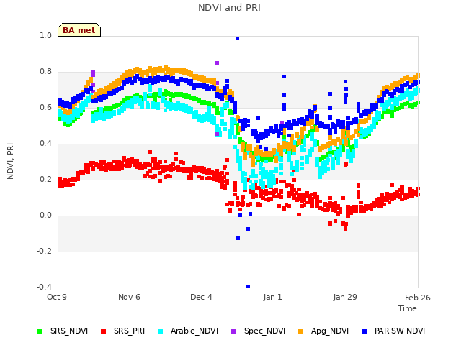Screen dimensions: 461x345
Task: Click the 0.6 y-axis tick label
Action: [45, 107]
